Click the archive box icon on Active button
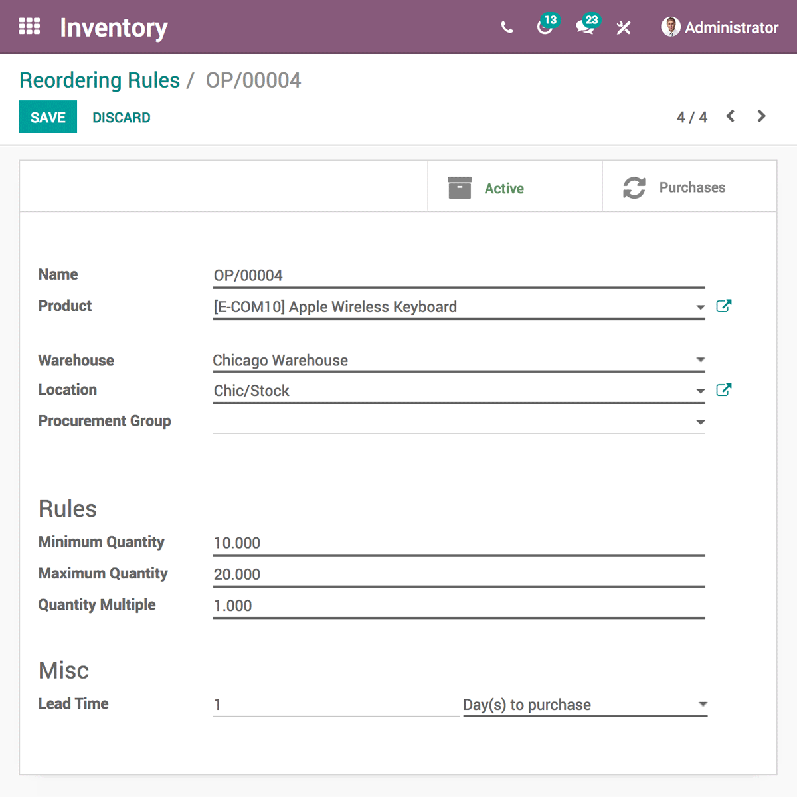Viewport: 797px width, 797px height. pos(459,187)
